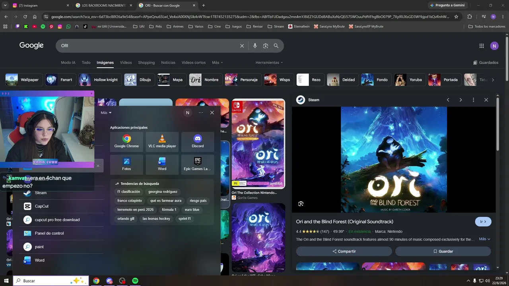
Task: Open the Herramientas dropdown
Action: click(269, 62)
